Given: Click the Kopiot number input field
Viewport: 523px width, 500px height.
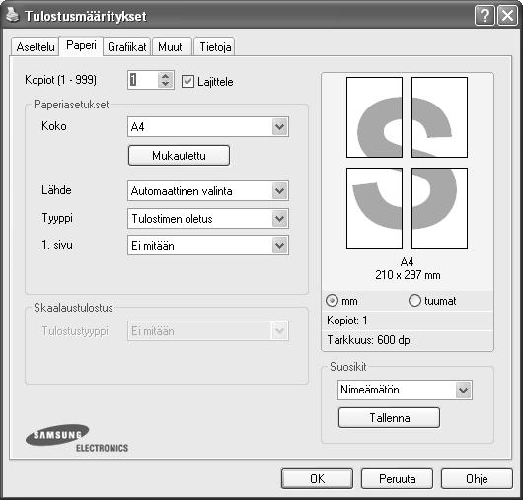Looking at the screenshot, I should (x=143, y=80).
